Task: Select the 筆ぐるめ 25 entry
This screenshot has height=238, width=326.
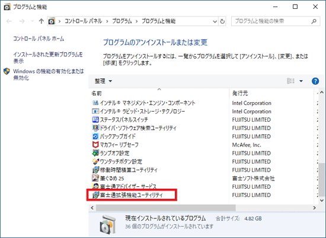Action: (112, 179)
